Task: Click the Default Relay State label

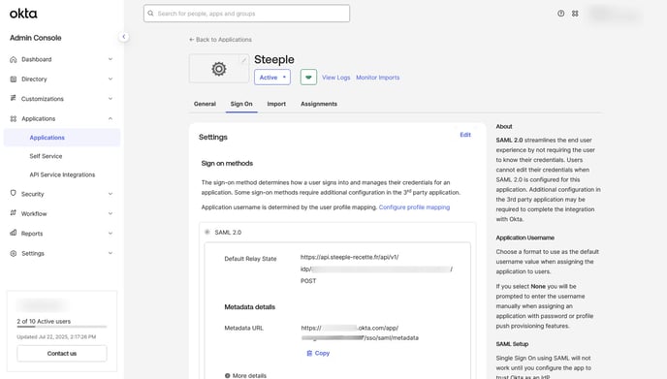Action: pos(250,259)
